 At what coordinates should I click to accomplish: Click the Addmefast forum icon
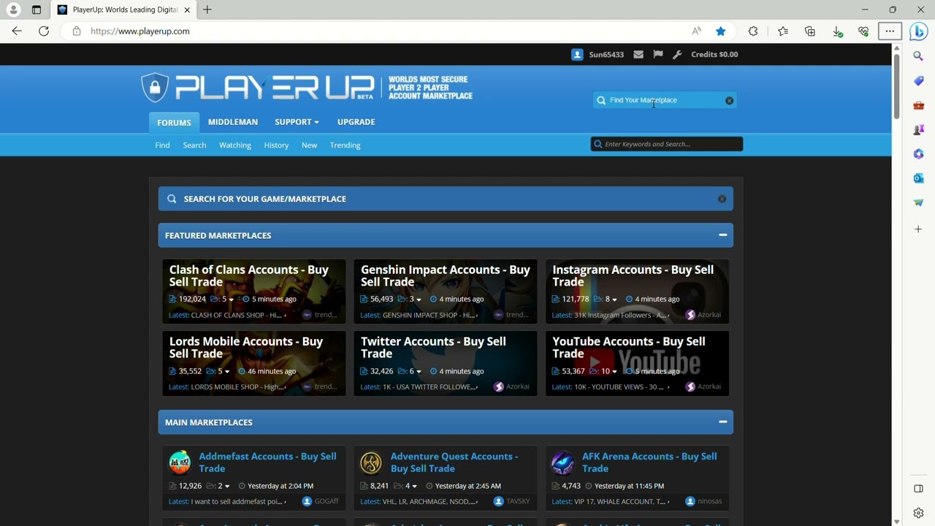point(180,462)
